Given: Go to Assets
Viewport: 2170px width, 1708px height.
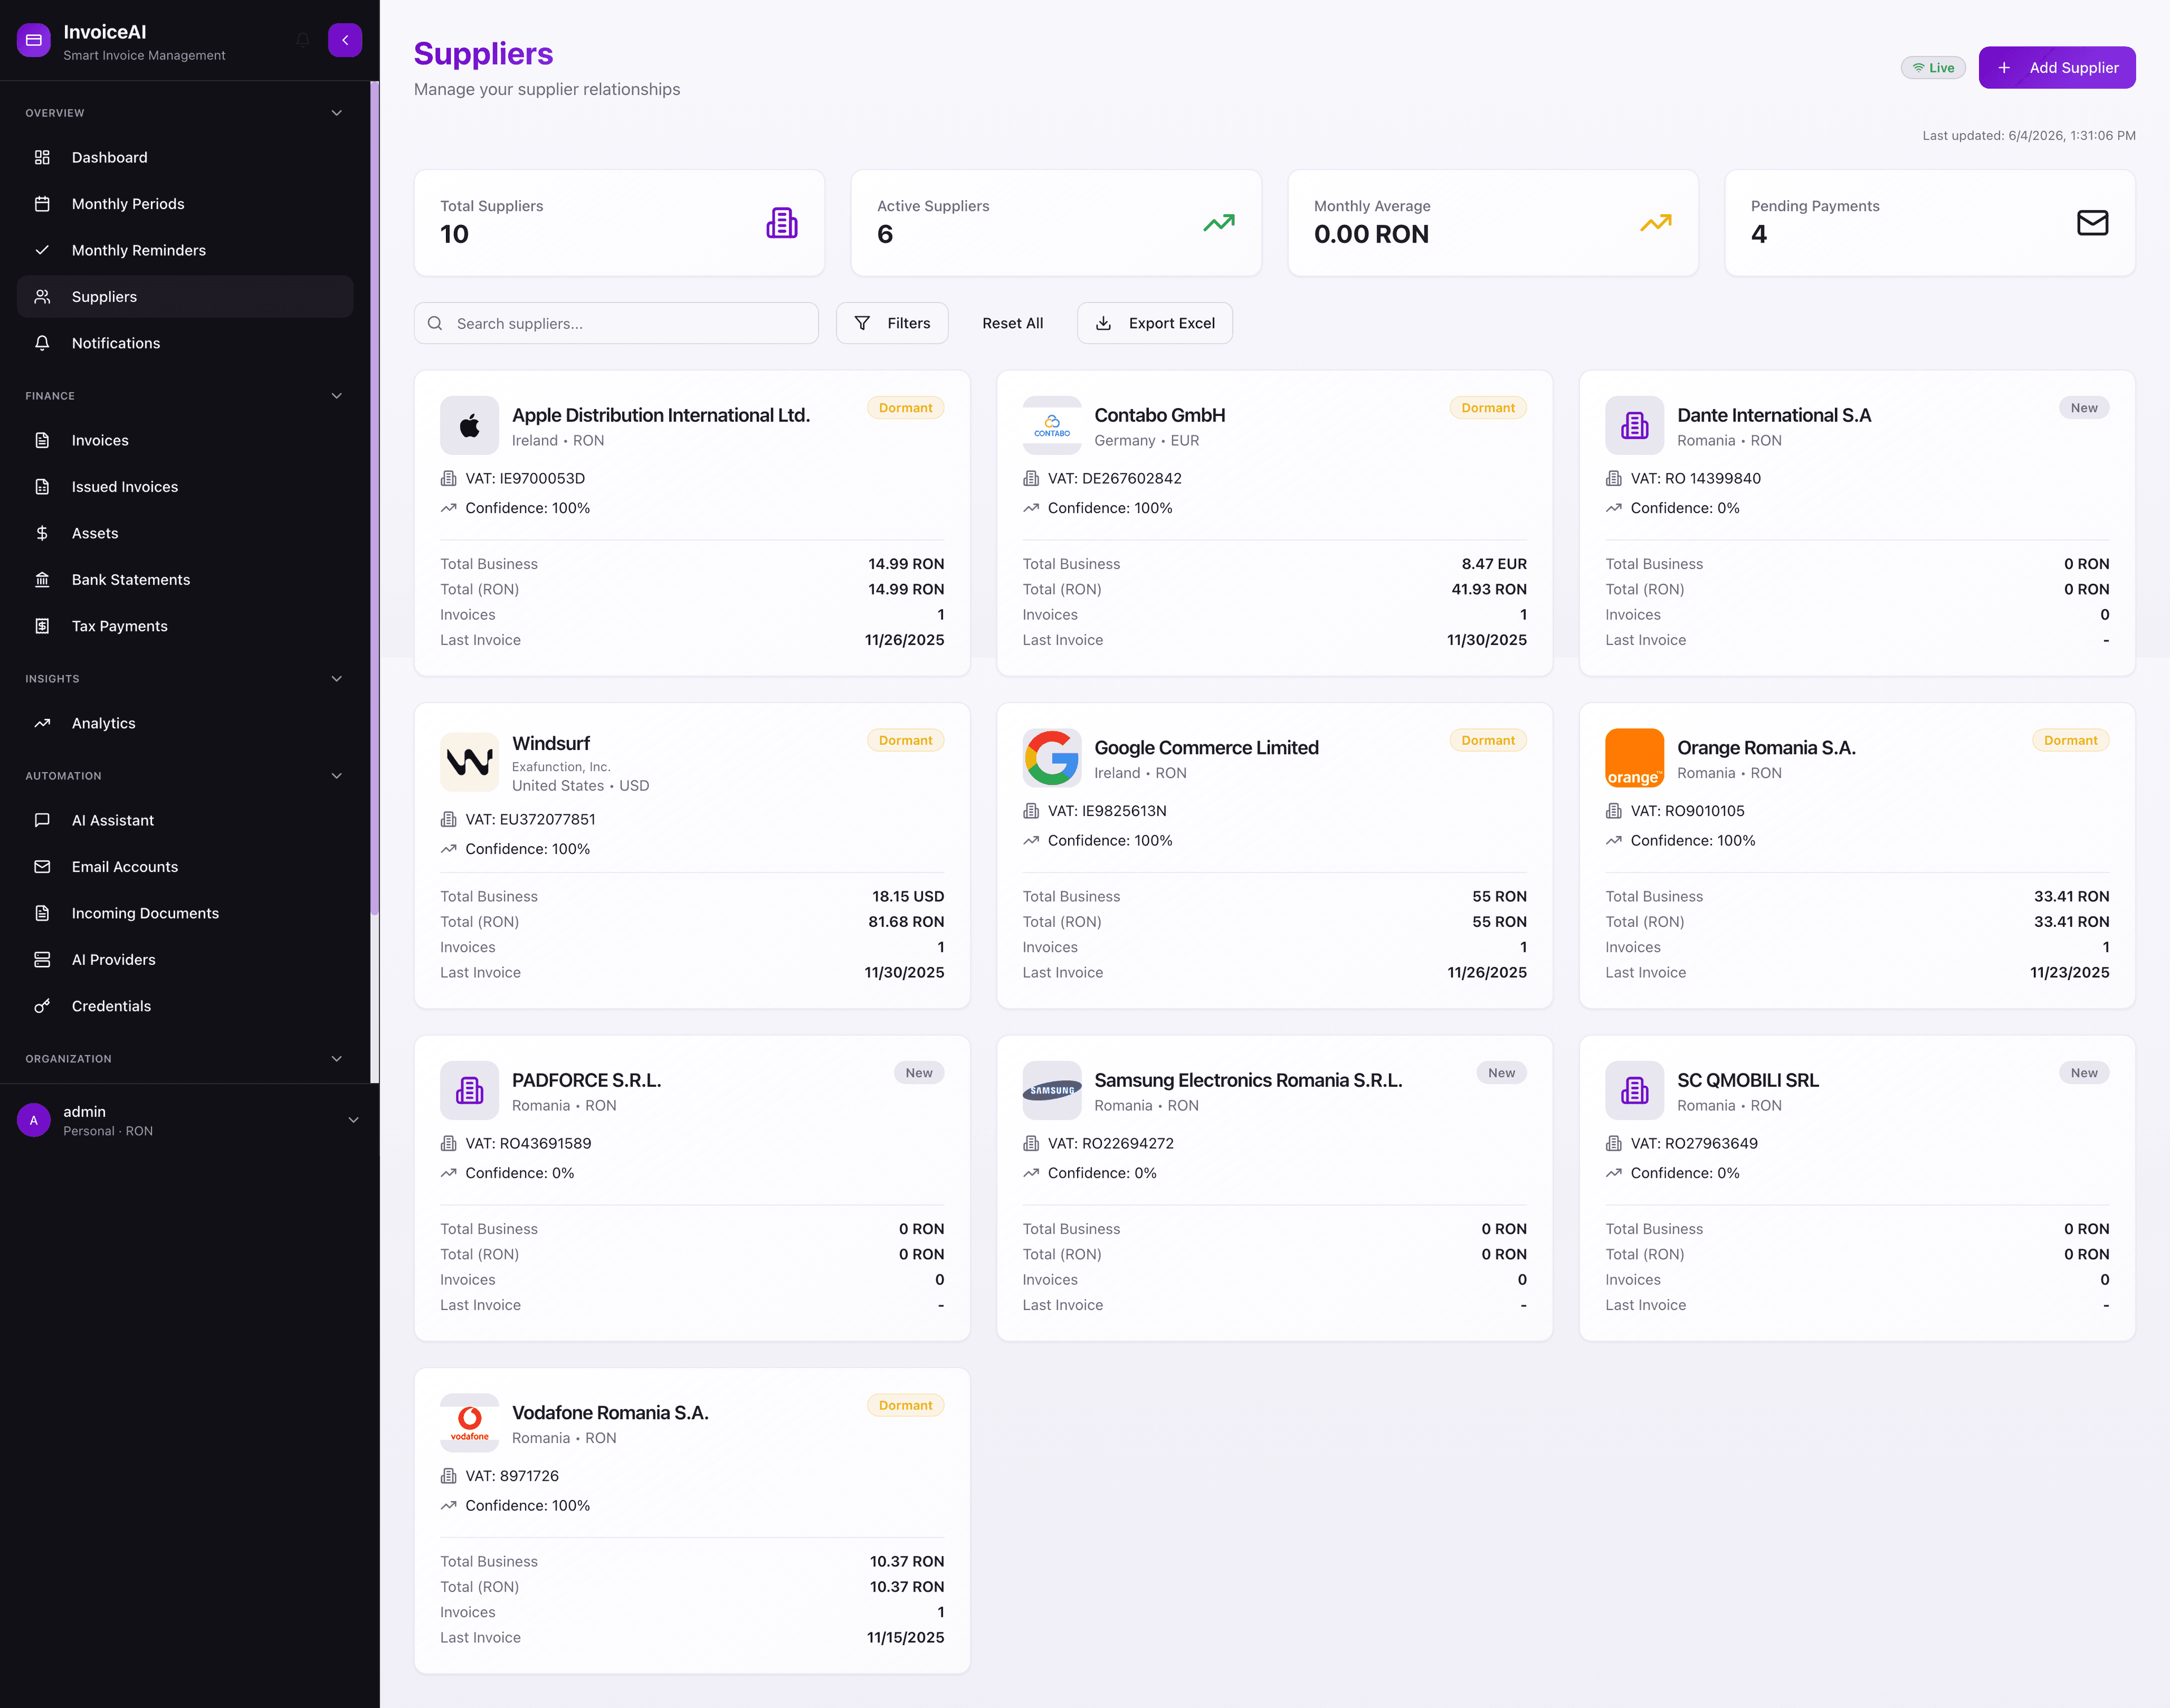Looking at the screenshot, I should click(185, 533).
